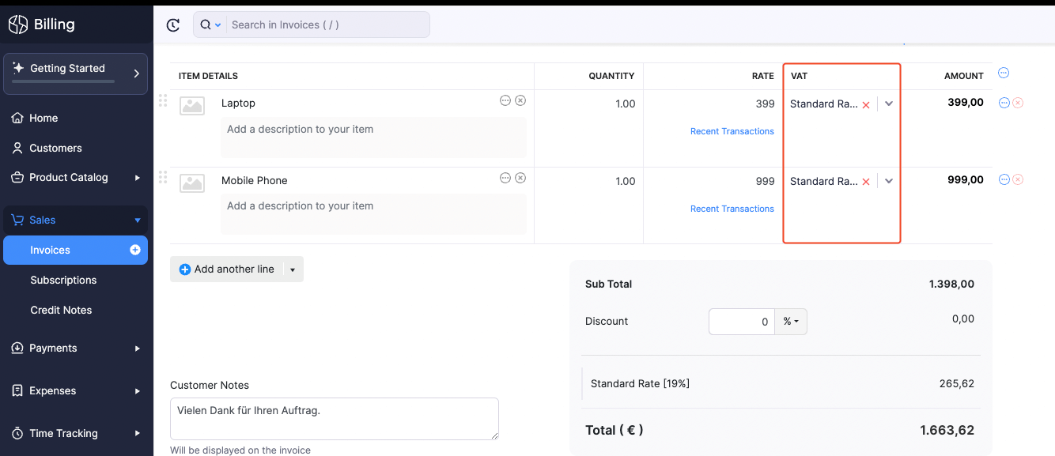This screenshot has width=1055, height=456.
Task: Expand the VAT dropdown for Mobile Phone
Action: point(888,181)
